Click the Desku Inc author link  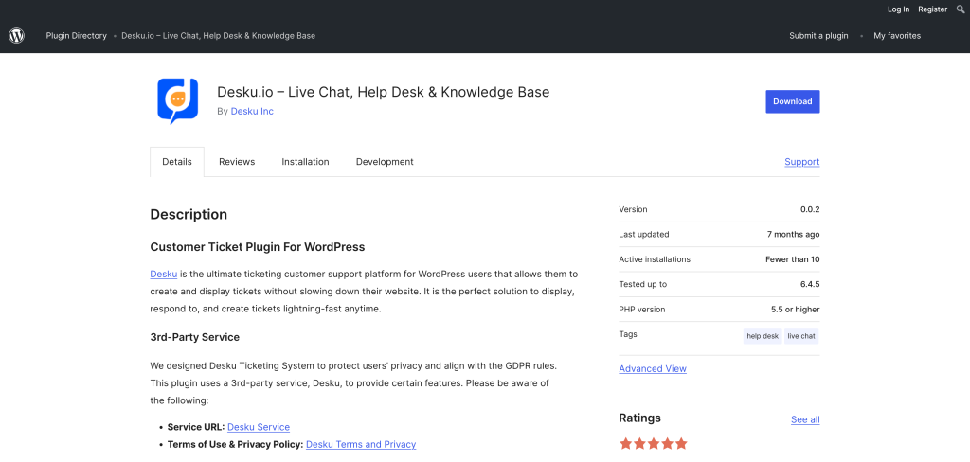(x=252, y=112)
